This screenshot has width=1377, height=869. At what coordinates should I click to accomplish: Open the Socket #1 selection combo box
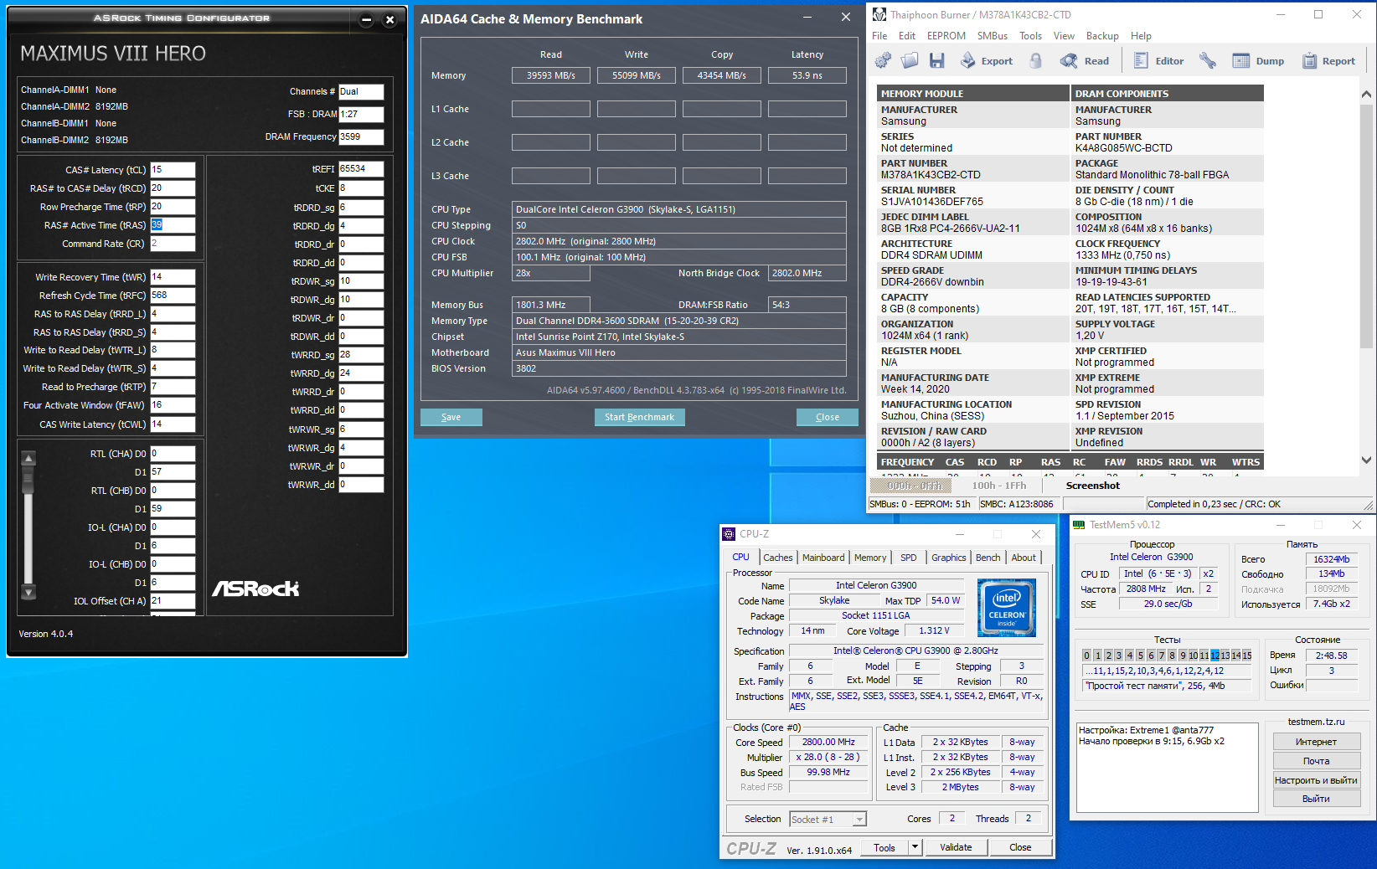coord(828,820)
